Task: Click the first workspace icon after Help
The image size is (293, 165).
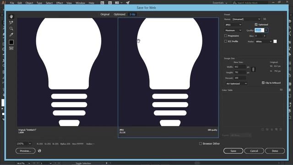Action: pyautogui.click(x=102, y=3)
